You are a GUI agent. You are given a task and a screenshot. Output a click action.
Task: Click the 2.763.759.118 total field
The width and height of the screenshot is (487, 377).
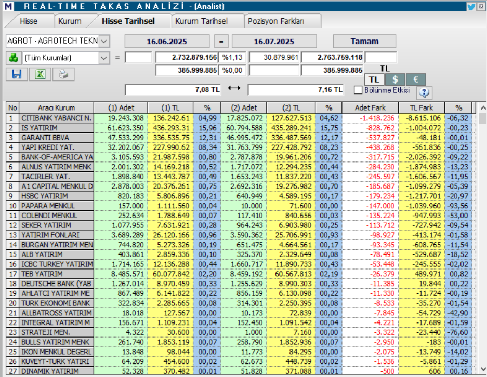332,58
